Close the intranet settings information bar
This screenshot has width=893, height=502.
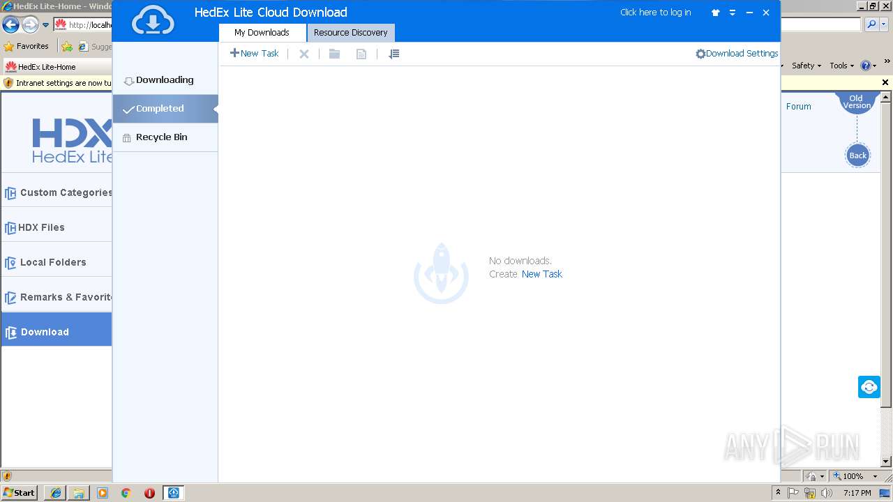[885, 82]
